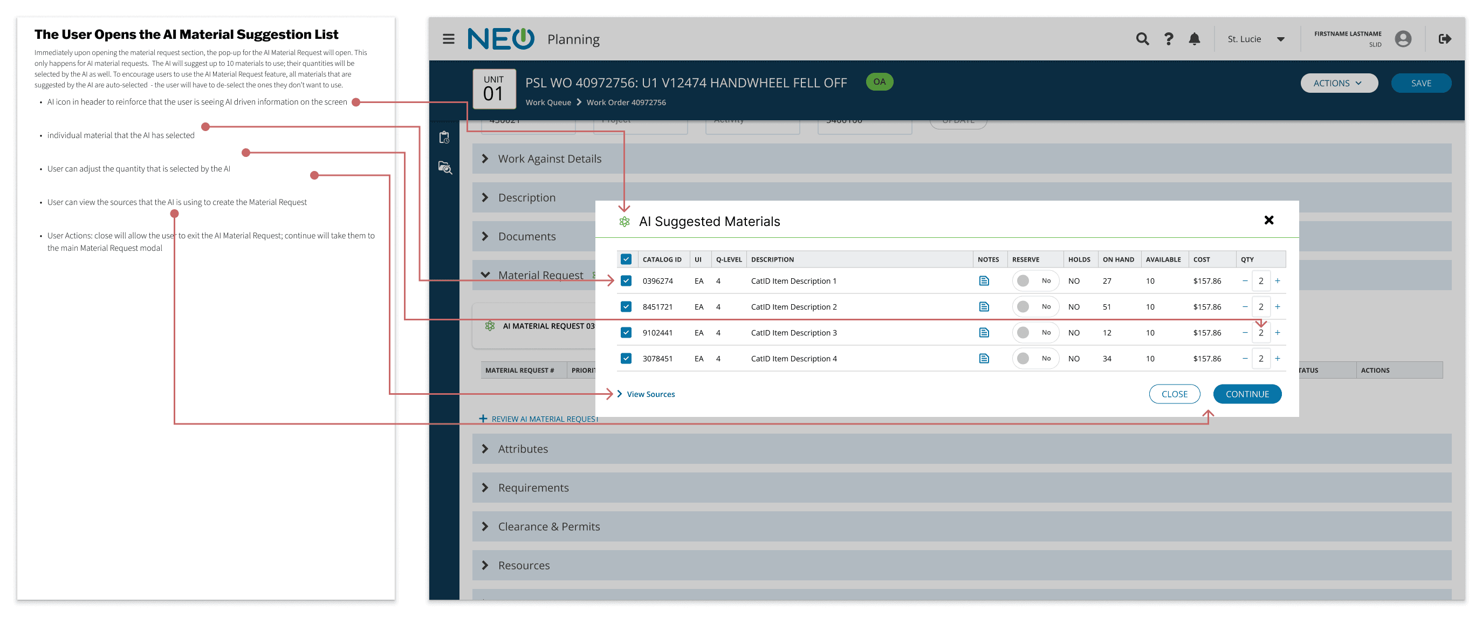Click the search magnifier icon
This screenshot has width=1482, height=617.
(x=1142, y=39)
